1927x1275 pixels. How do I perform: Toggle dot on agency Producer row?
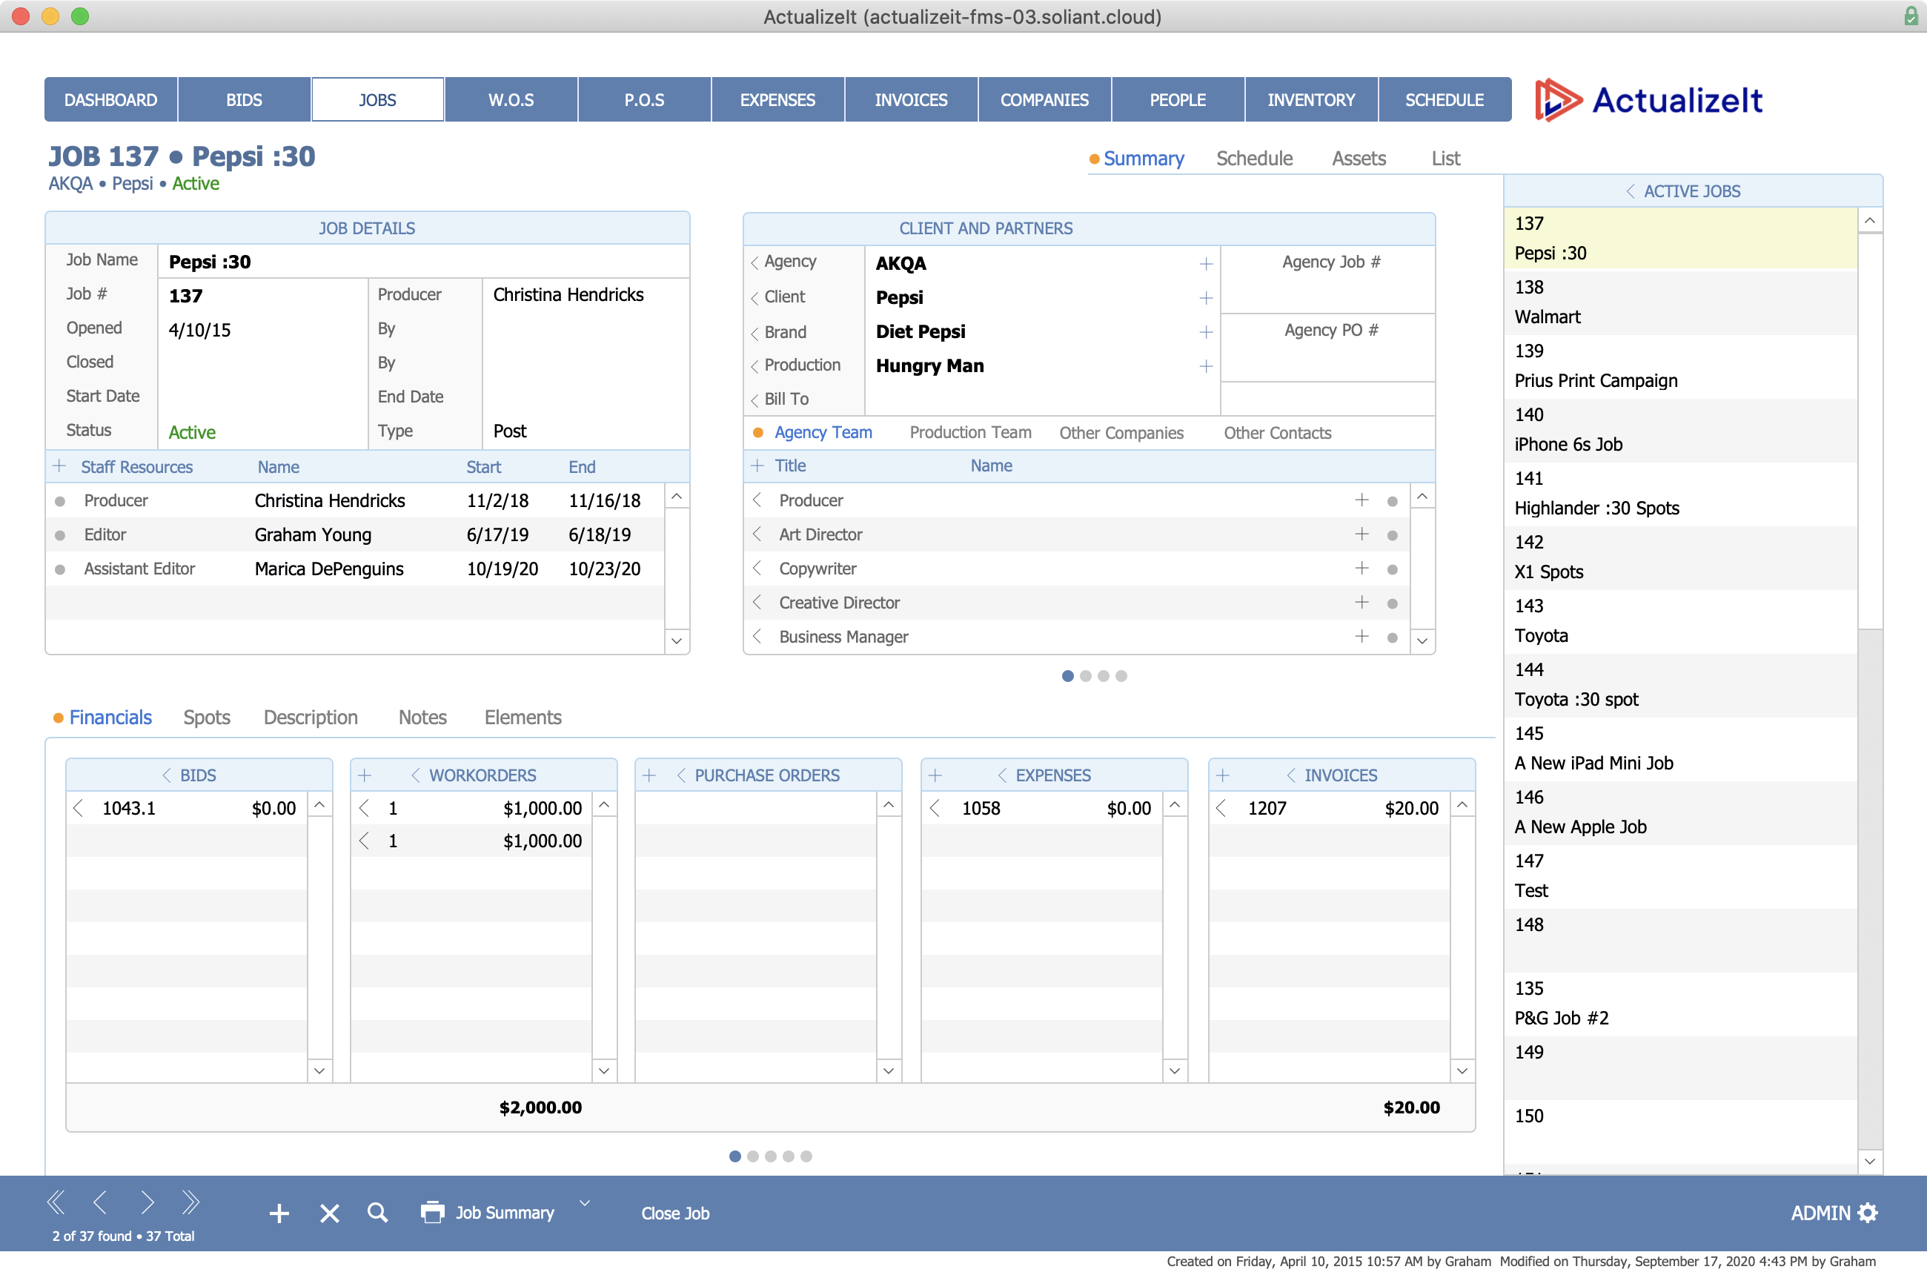tap(1392, 501)
